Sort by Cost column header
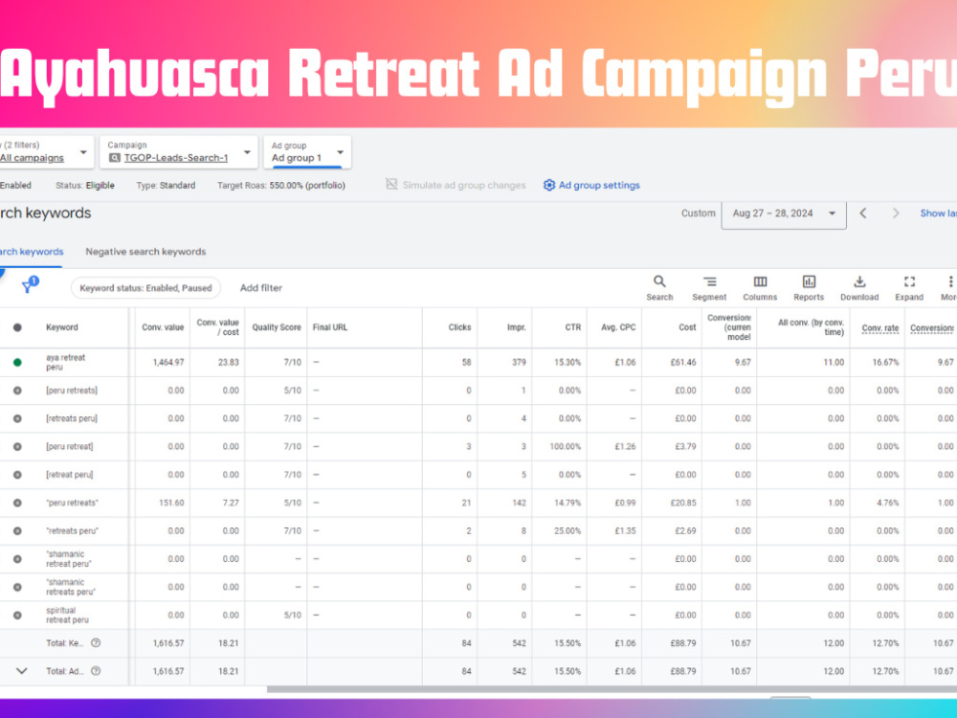This screenshot has height=718, width=957. coord(687,327)
